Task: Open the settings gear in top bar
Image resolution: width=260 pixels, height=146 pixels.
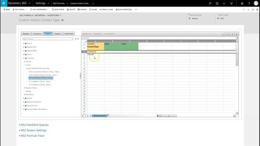Action: [242, 3]
